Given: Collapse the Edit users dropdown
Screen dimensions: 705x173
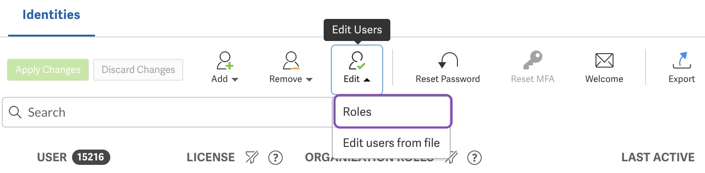Looking at the screenshot, I should click(x=357, y=69).
